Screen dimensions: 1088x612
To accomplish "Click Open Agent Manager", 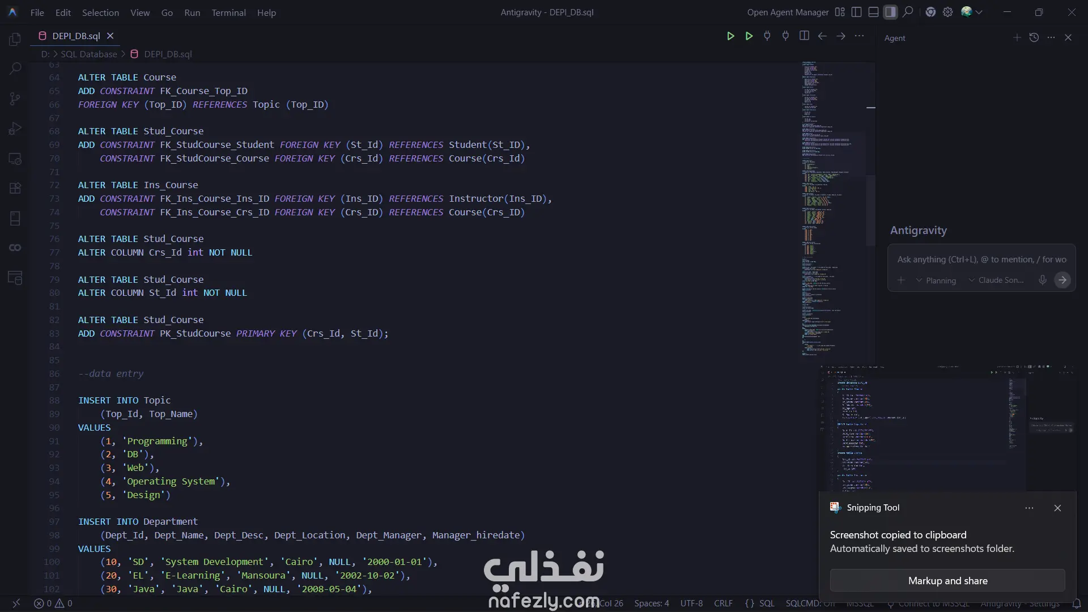I will pos(788,12).
